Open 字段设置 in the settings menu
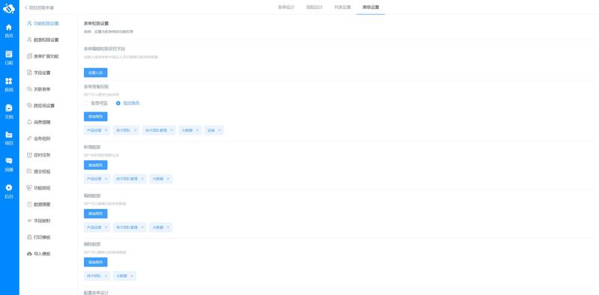Image resolution: width=599 pixels, height=295 pixels. click(39, 73)
